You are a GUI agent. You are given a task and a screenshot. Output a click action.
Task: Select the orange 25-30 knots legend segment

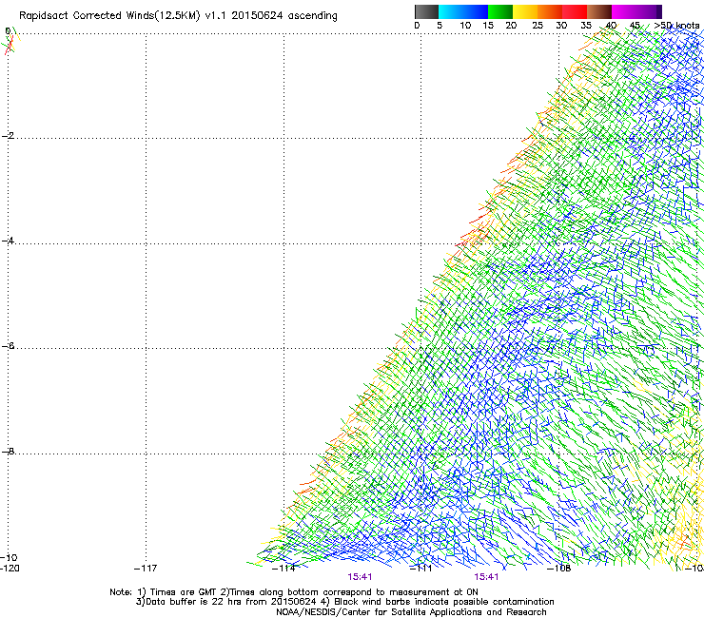point(550,11)
